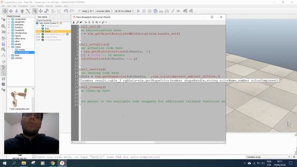The width and height of the screenshot is (297, 167).
Task: Open the File menu
Action: [3, 6]
